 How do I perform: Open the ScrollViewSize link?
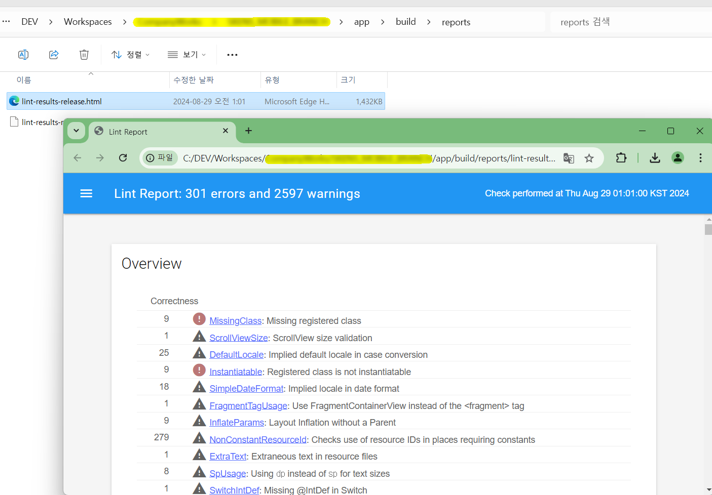click(x=239, y=338)
